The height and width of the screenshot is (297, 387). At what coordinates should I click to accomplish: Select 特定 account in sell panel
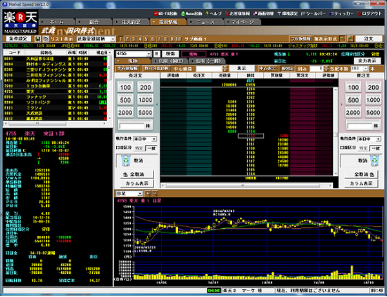point(139,148)
